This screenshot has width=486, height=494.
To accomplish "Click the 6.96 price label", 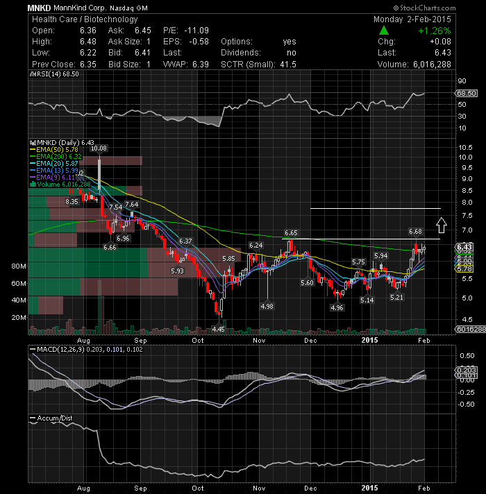I will tap(123, 239).
